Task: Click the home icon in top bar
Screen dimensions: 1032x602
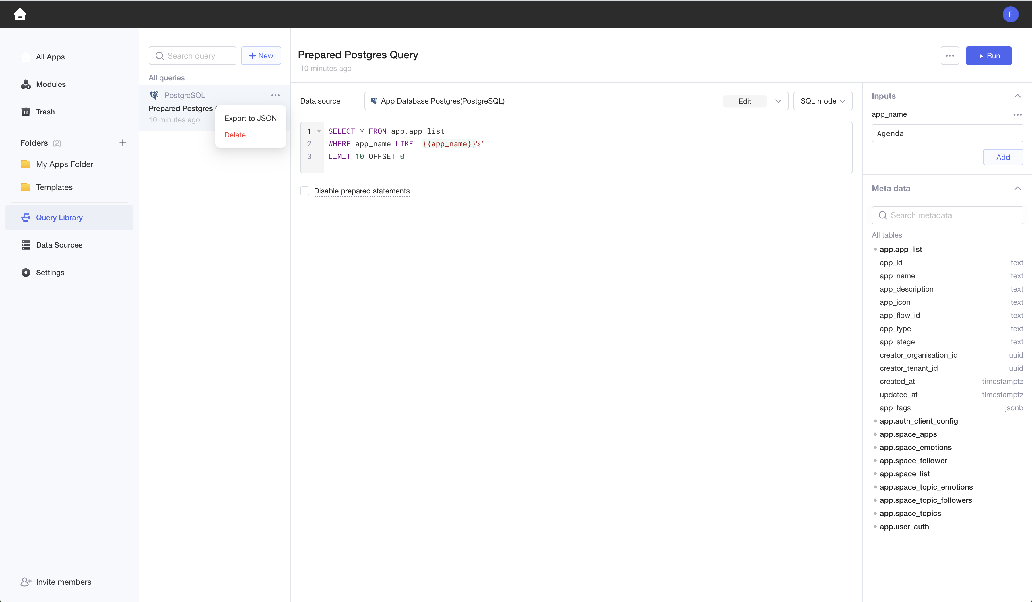Action: coord(20,14)
